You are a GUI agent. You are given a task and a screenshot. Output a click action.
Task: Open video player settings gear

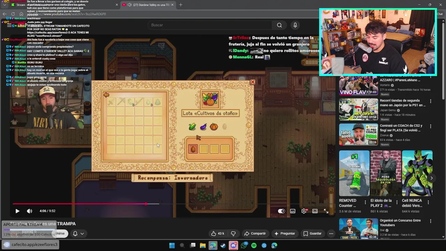304,211
